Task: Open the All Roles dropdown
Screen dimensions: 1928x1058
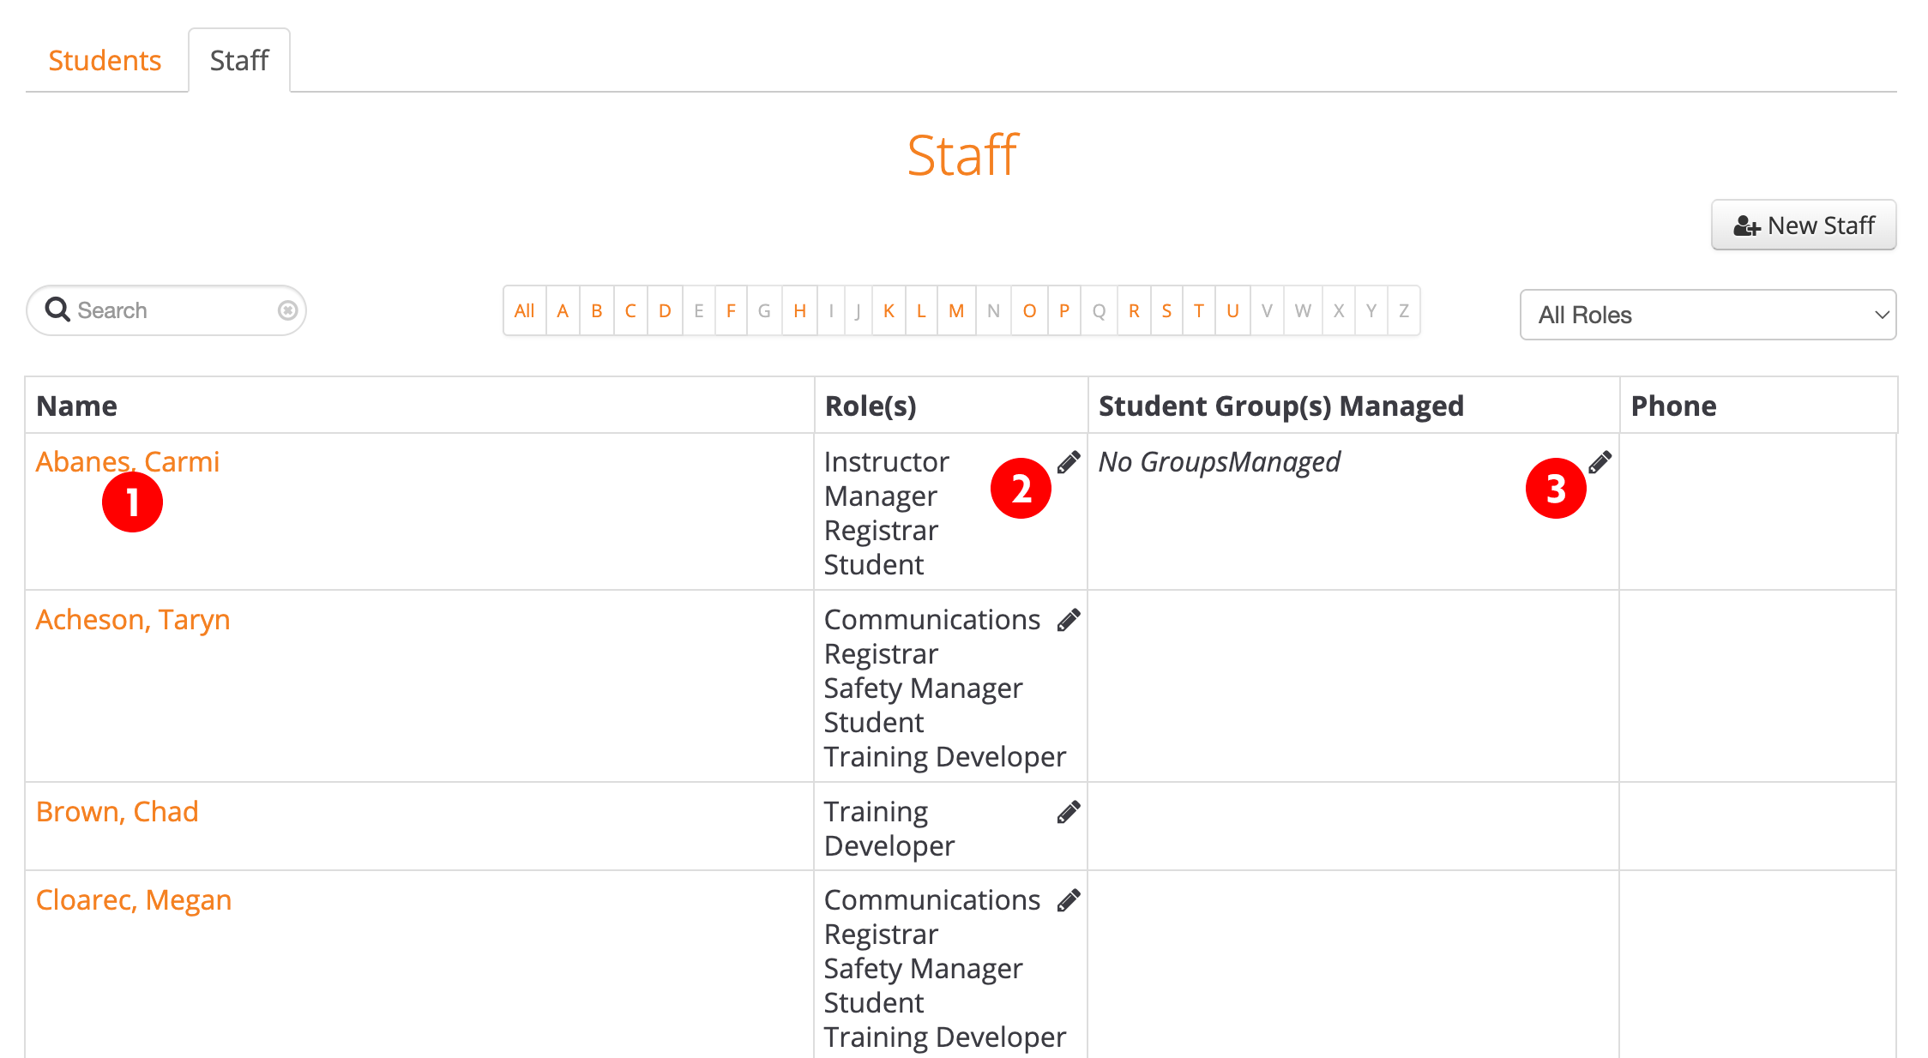Action: coord(1707,315)
